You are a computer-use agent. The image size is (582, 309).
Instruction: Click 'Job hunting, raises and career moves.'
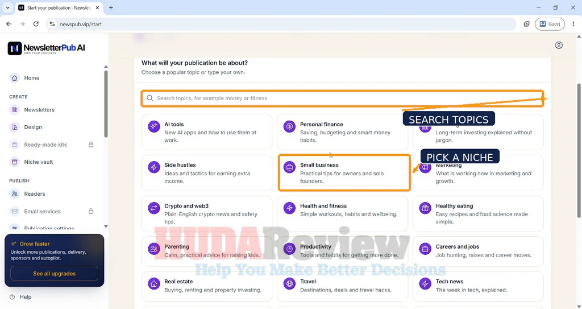click(x=484, y=255)
